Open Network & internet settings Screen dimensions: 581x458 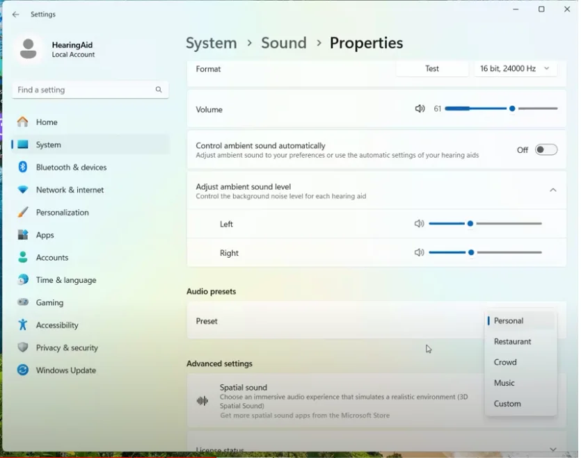click(x=90, y=190)
